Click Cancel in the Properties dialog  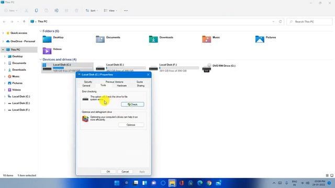(x=125, y=172)
